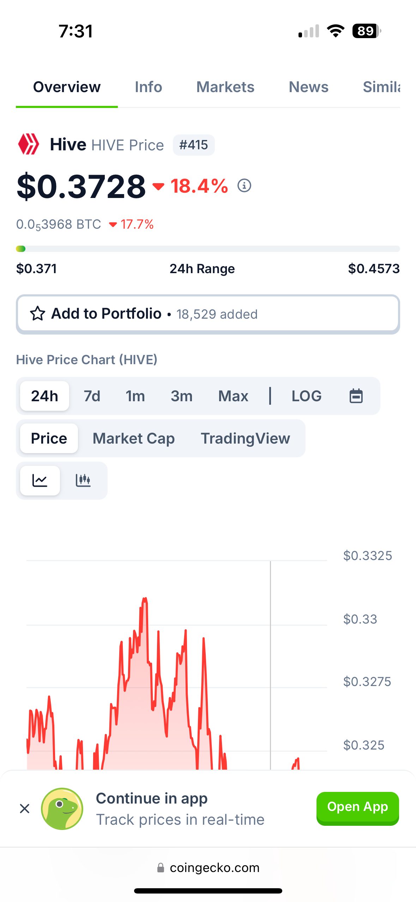Open the calendar date range picker
416x902 pixels.
(x=356, y=396)
